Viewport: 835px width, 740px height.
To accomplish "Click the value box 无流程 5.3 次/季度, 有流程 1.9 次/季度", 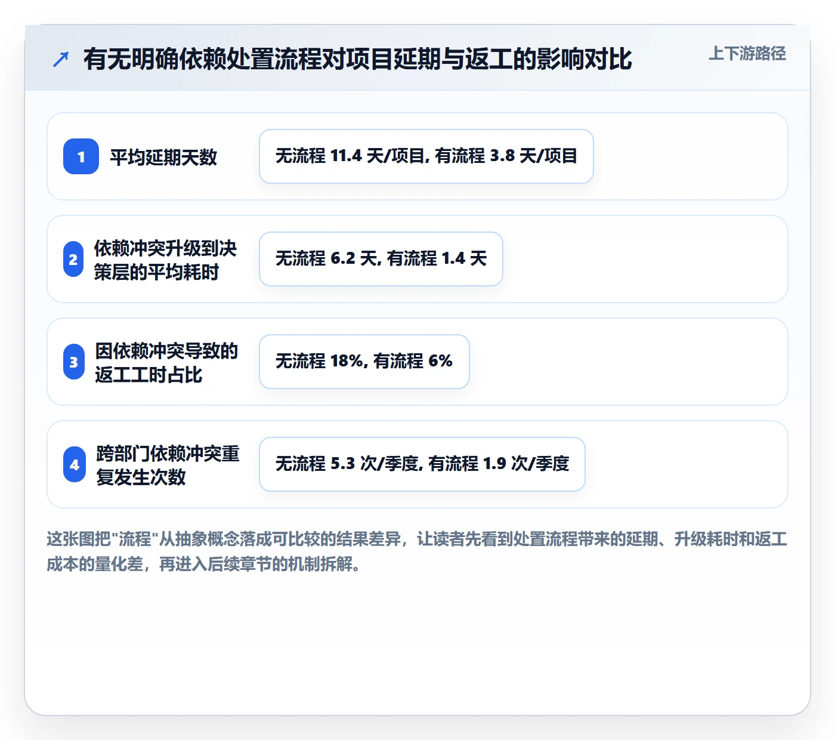I will [422, 464].
